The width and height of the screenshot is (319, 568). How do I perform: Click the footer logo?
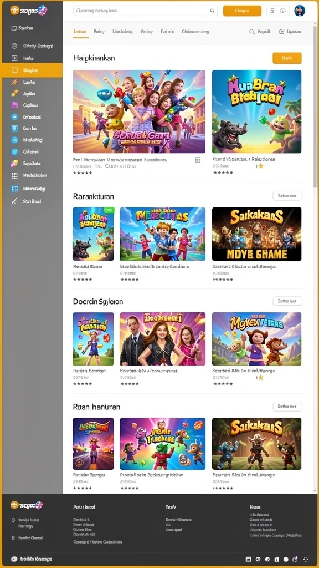coord(27,505)
